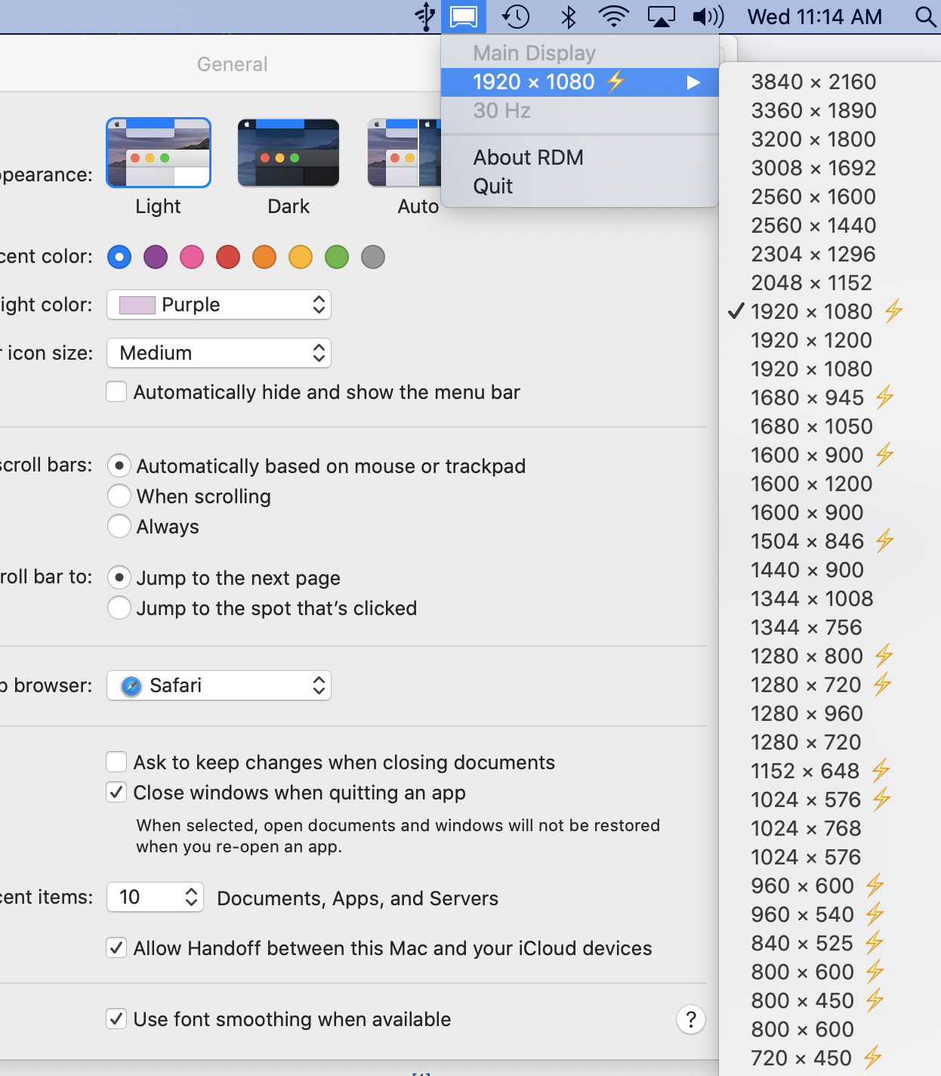
Task: Choose the blue accent color
Action: [119, 257]
